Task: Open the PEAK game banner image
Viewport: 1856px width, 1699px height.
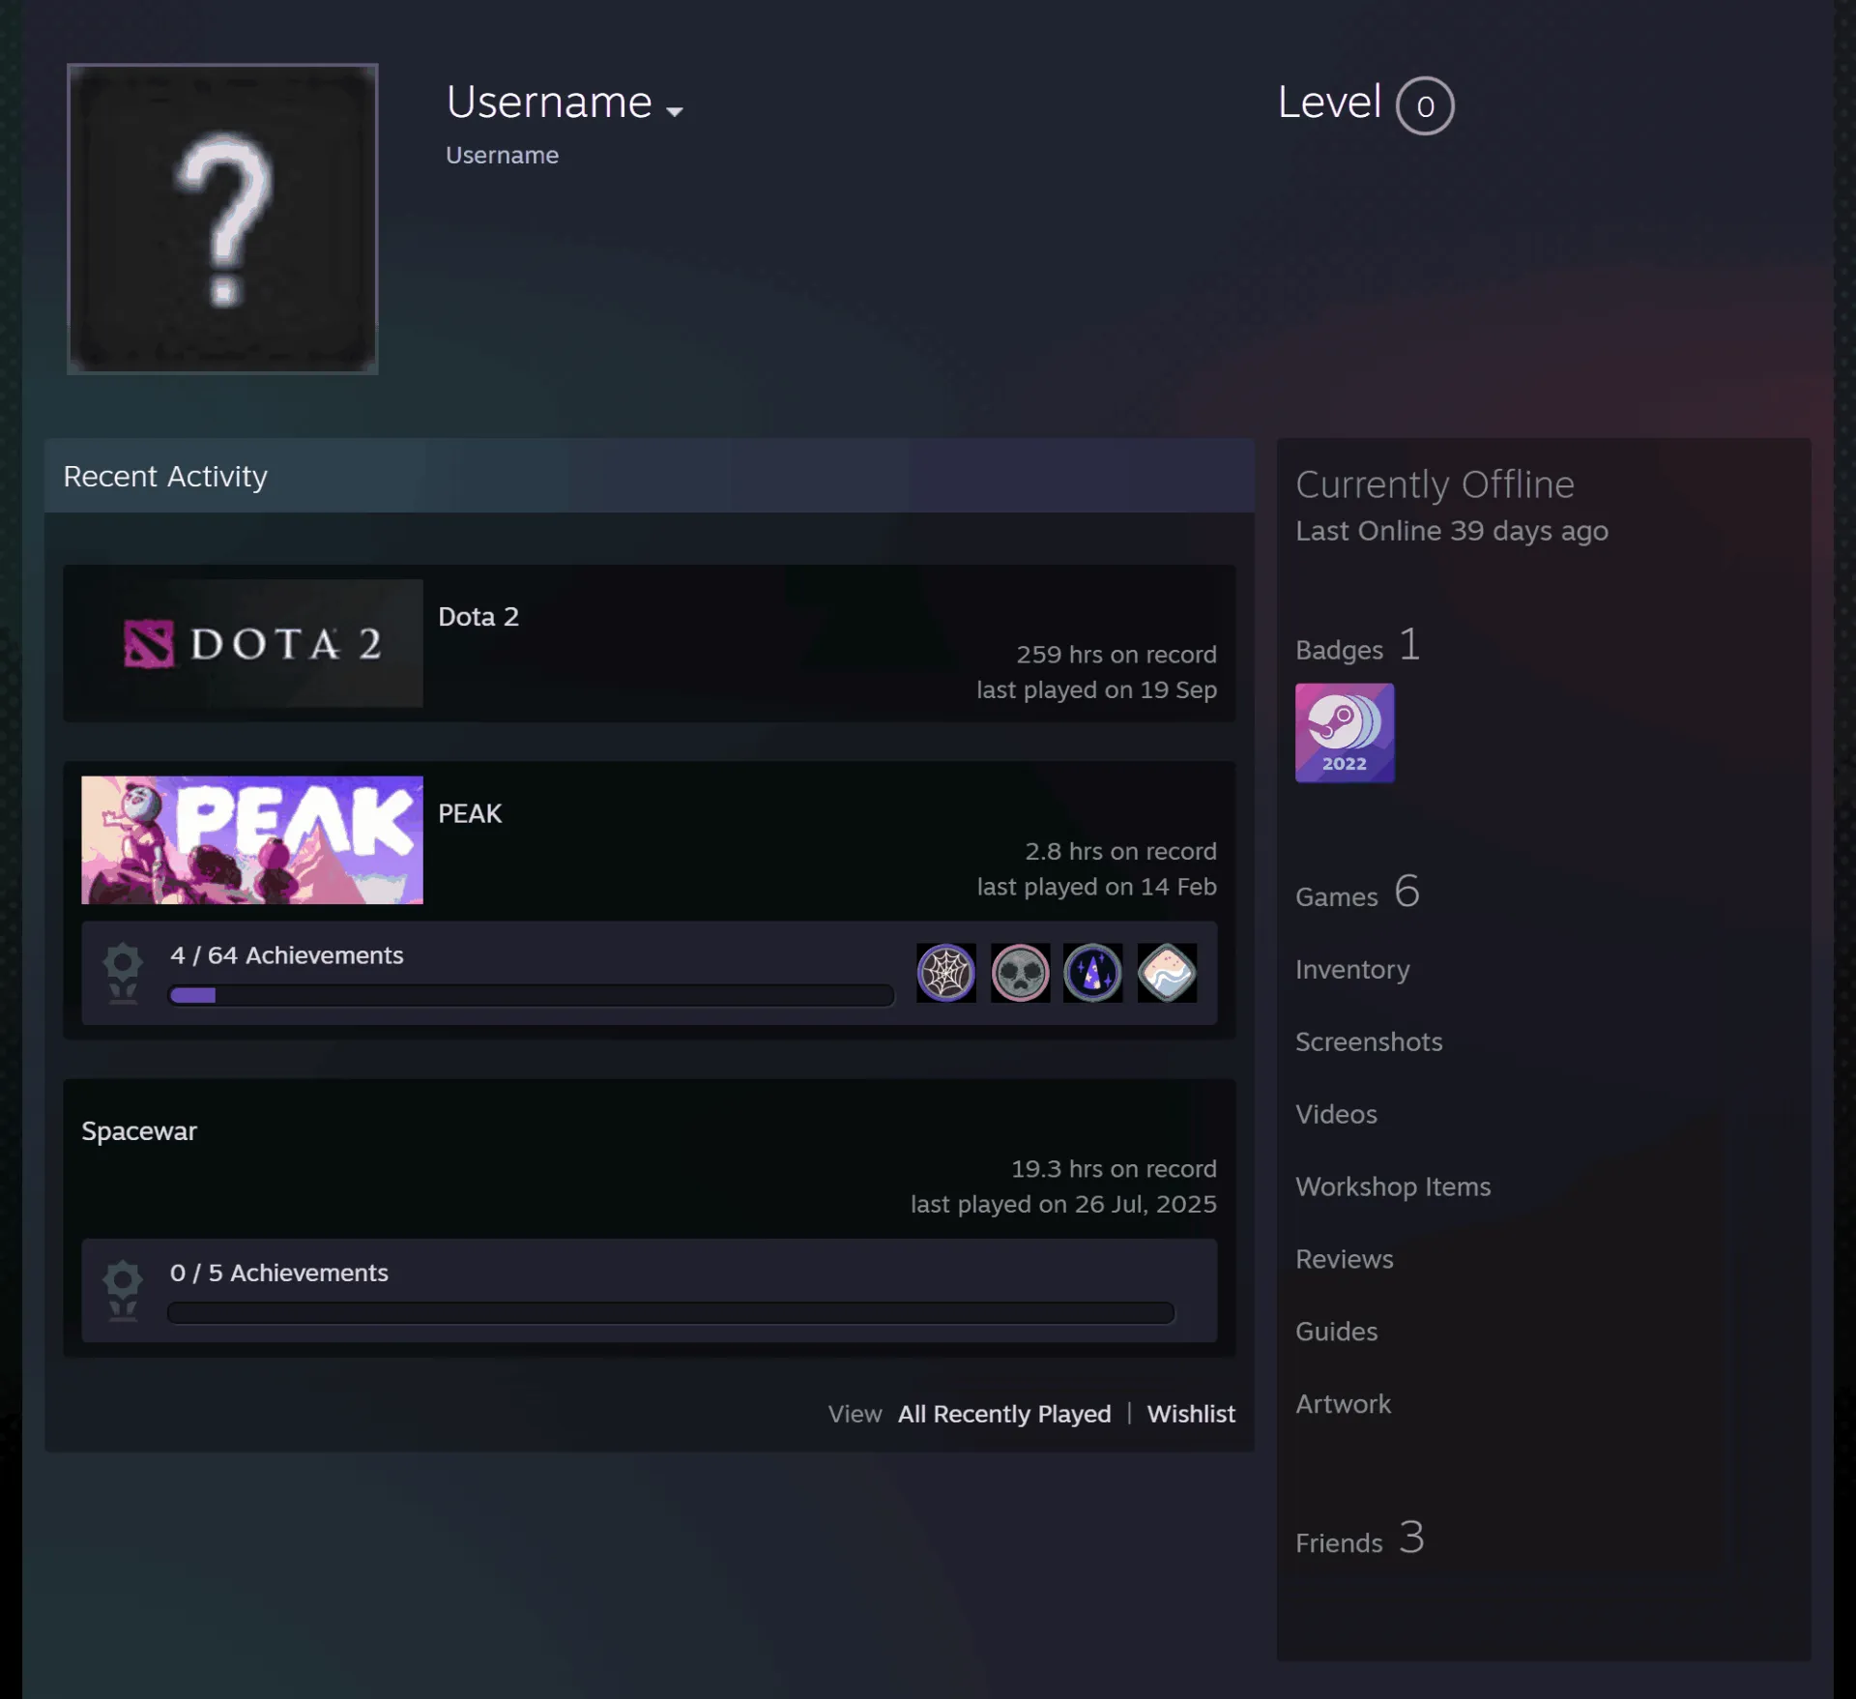Action: 252,840
